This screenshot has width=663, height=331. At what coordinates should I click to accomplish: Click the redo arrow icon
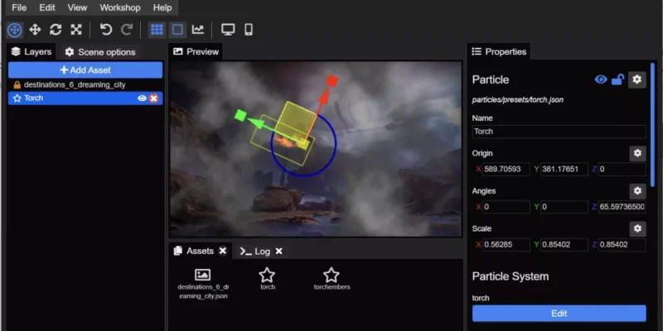127,30
